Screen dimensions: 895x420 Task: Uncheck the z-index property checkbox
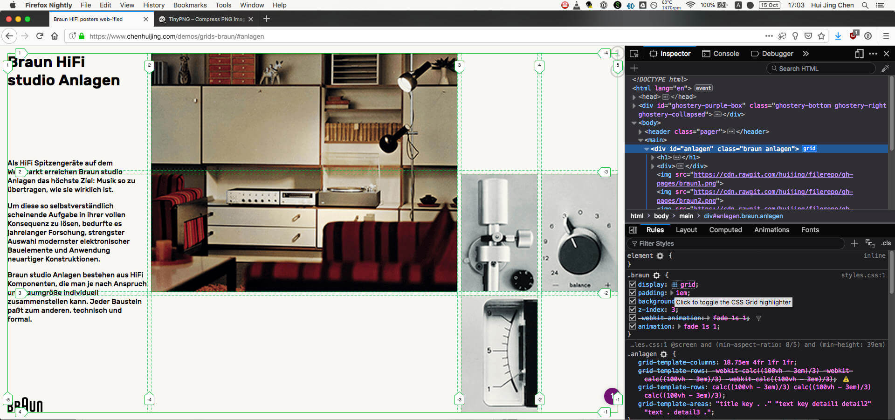(632, 310)
